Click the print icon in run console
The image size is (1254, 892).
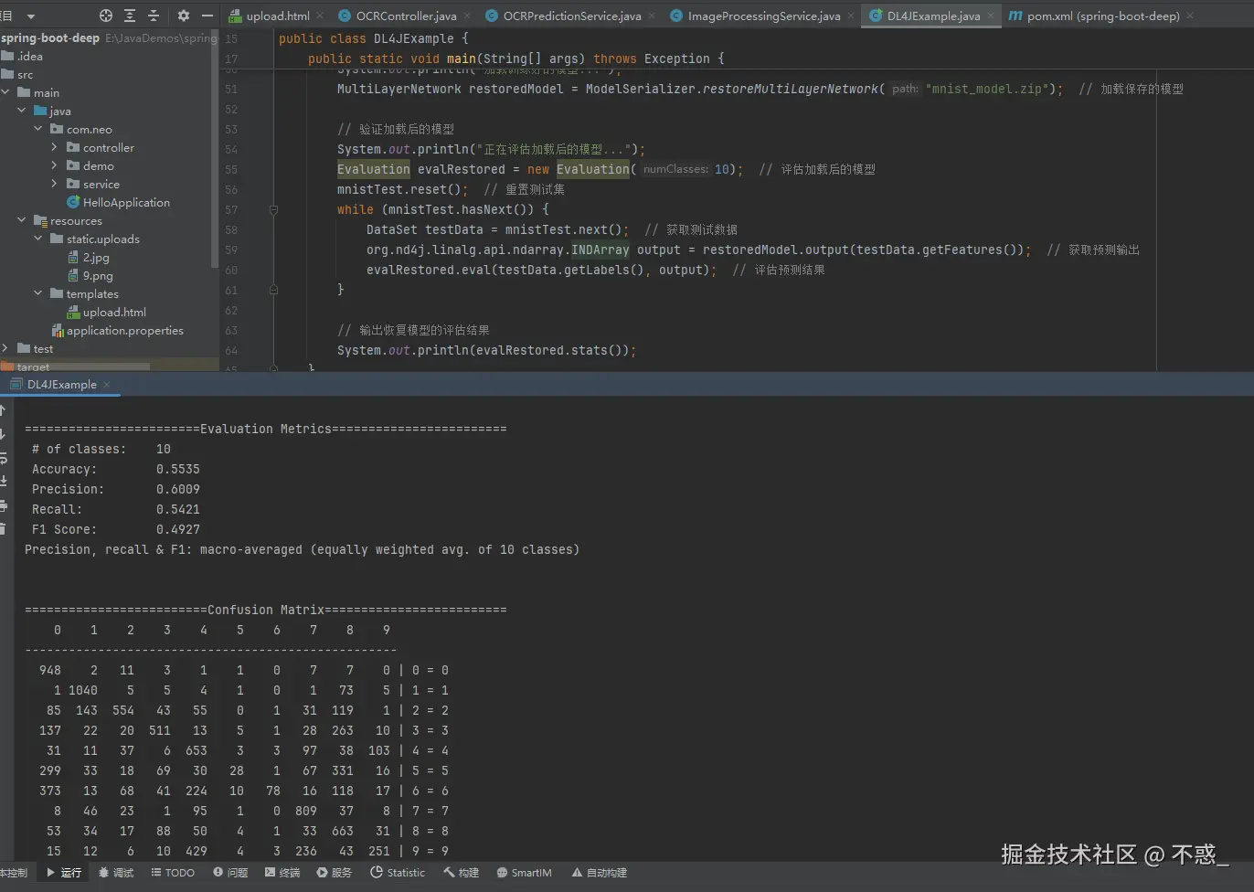[x=3, y=505]
